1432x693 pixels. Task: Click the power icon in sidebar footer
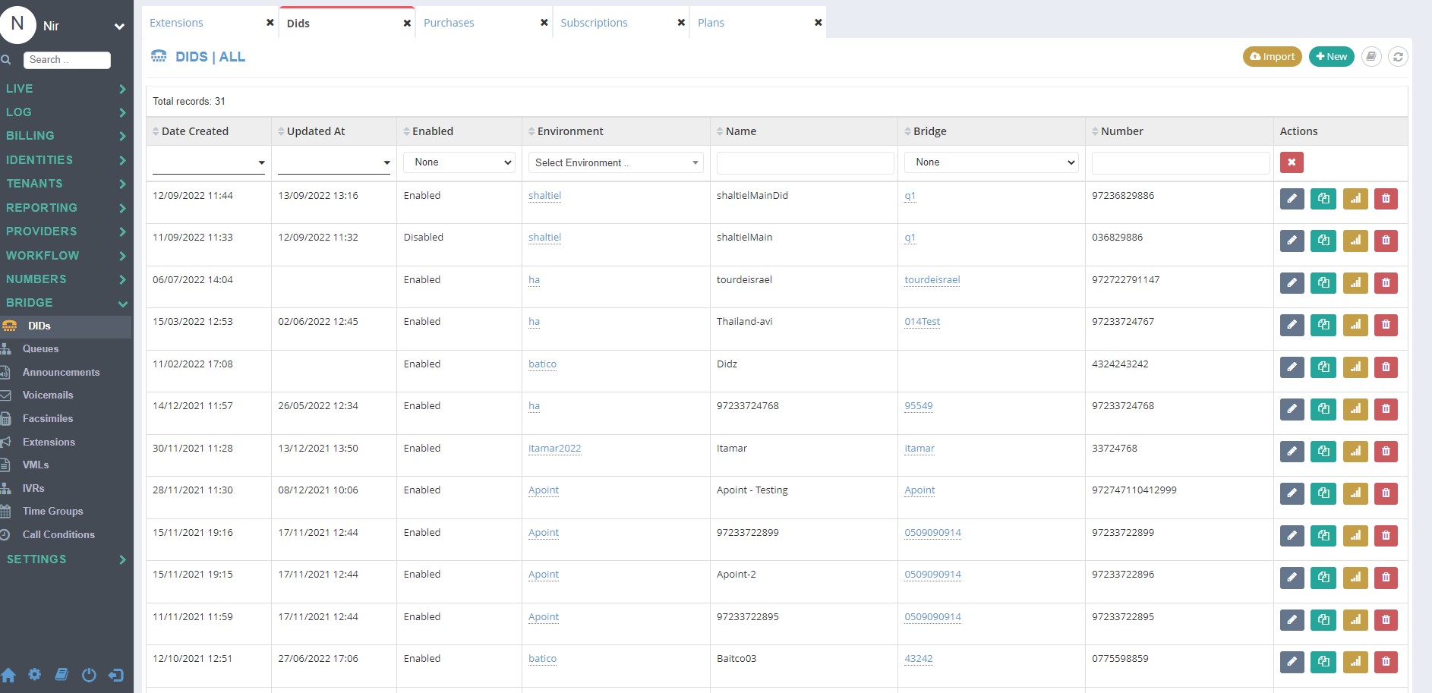89,675
